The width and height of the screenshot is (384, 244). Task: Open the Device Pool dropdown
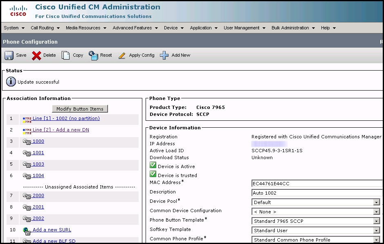click(x=316, y=202)
